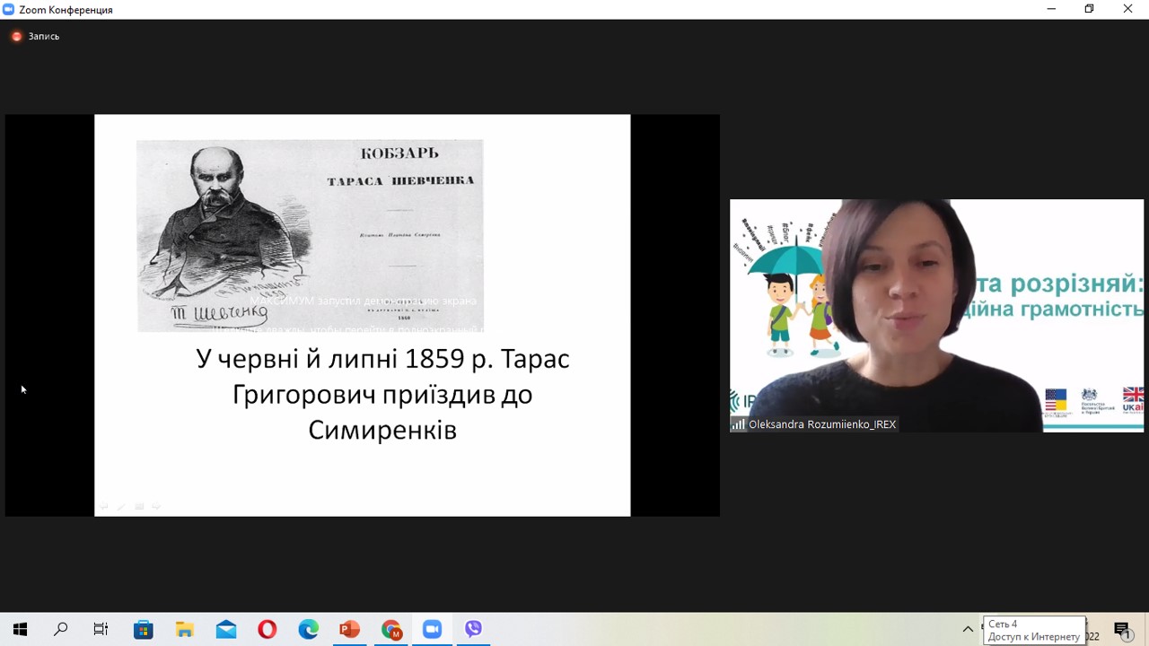Open Zoom from the taskbar
Viewport: 1149px width, 646px height.
(433, 630)
